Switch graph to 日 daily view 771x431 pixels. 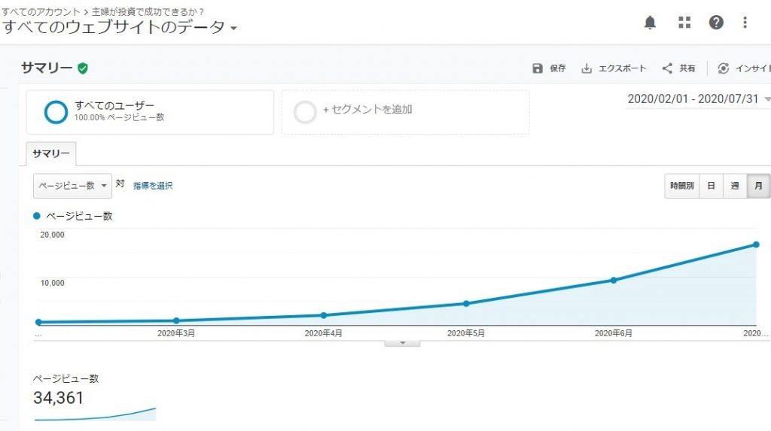click(711, 186)
